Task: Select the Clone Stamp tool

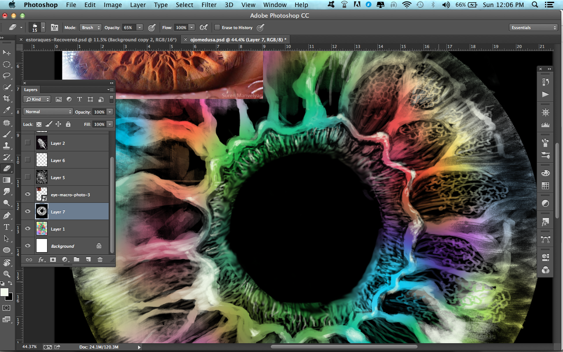Action: 7,146
